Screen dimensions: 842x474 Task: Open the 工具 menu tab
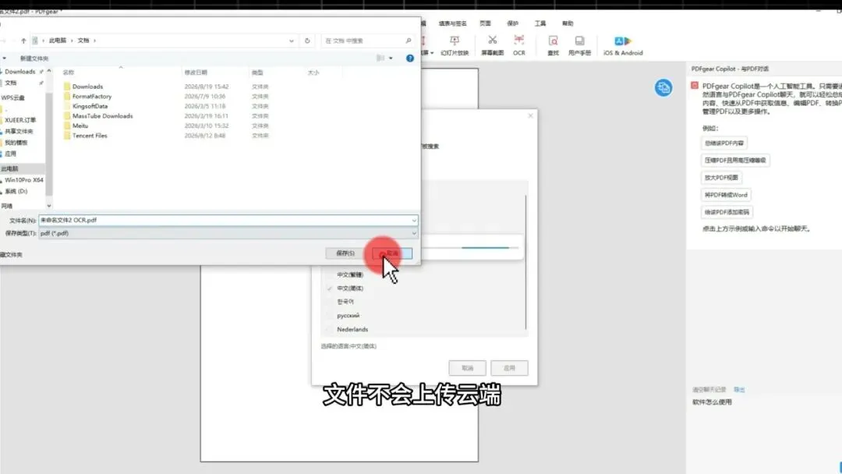(540, 23)
